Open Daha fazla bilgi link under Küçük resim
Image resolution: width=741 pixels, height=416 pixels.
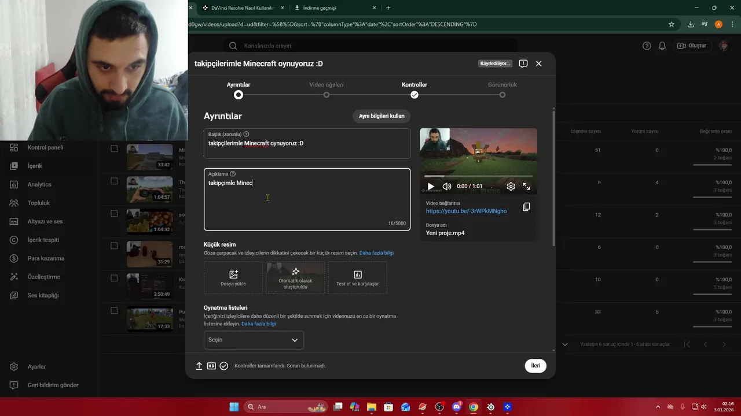click(376, 253)
